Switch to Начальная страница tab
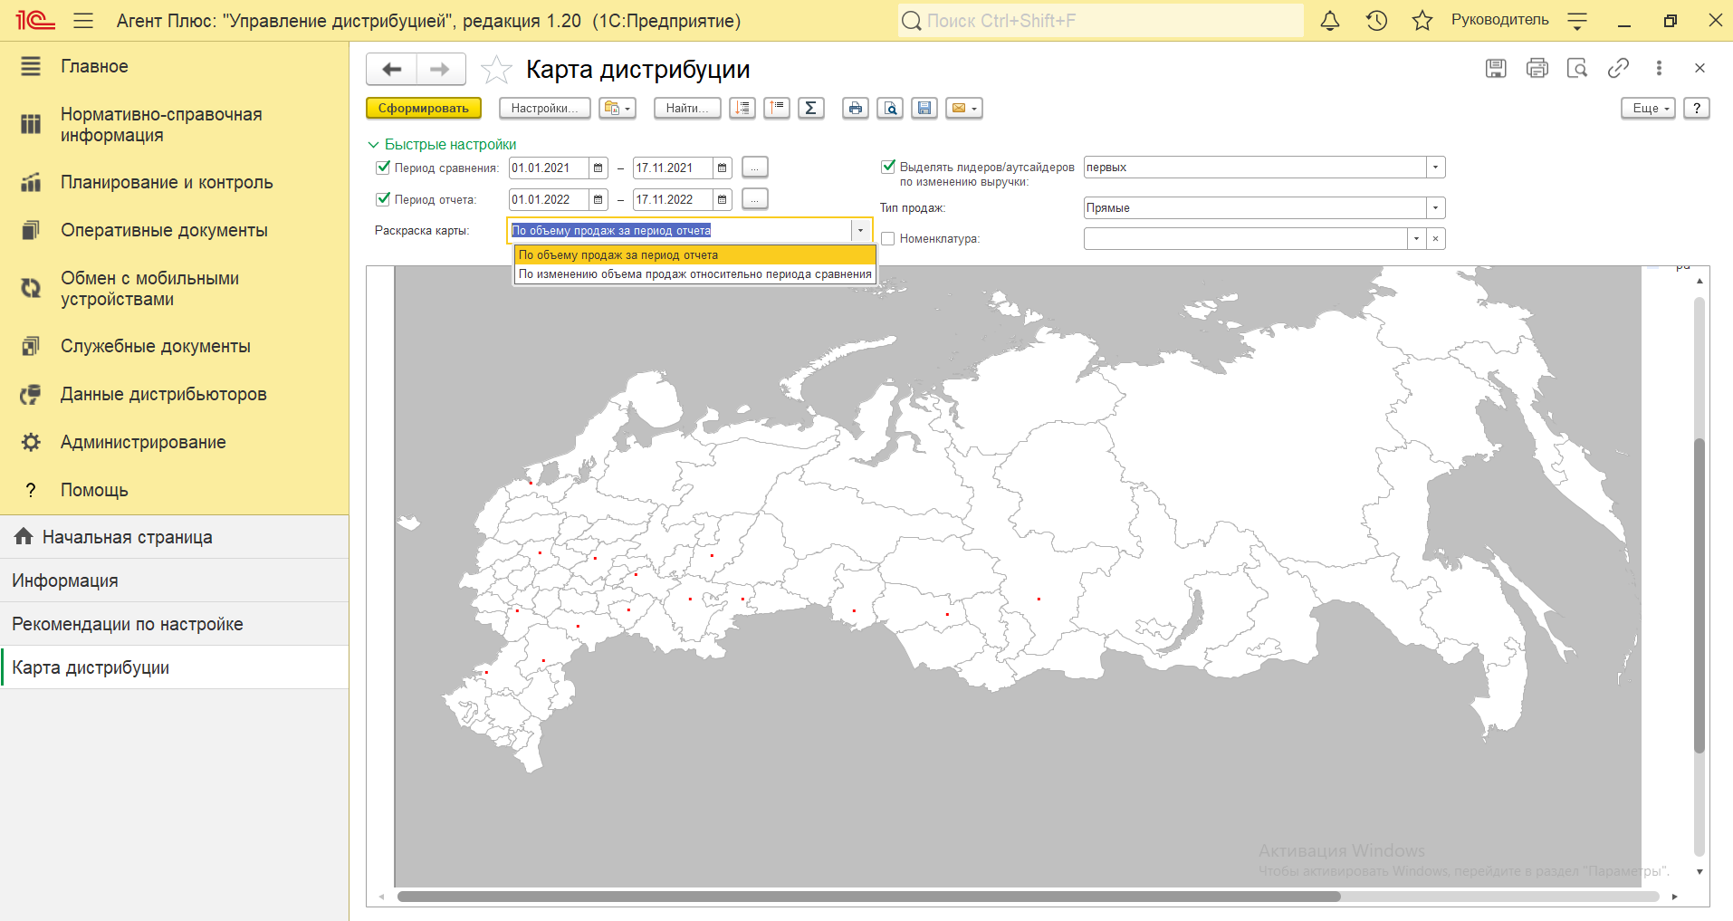This screenshot has width=1733, height=921. (x=174, y=537)
